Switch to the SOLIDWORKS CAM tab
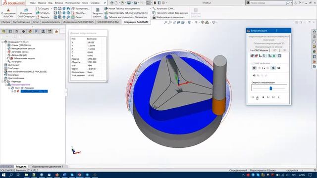Image resolution: width=317 pixels, height=178 pixels. pyautogui.click(x=108, y=22)
